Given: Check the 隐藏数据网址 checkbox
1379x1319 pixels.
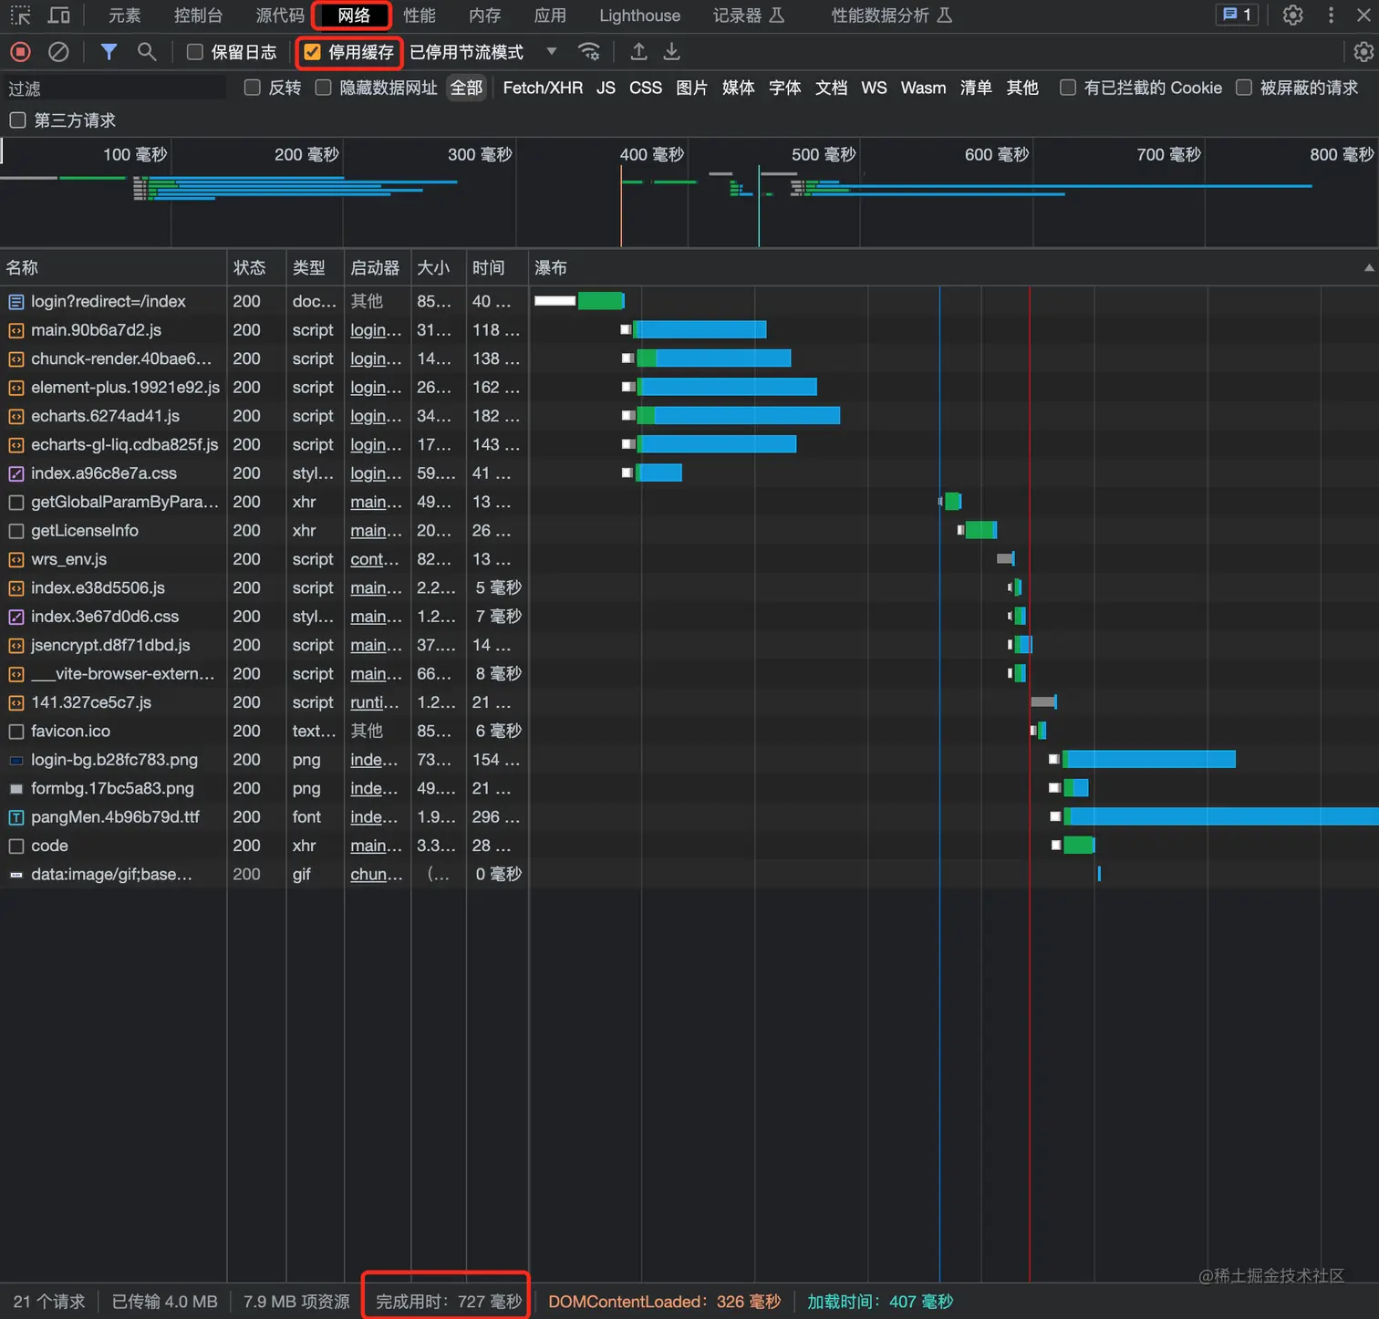Looking at the screenshot, I should 323,88.
